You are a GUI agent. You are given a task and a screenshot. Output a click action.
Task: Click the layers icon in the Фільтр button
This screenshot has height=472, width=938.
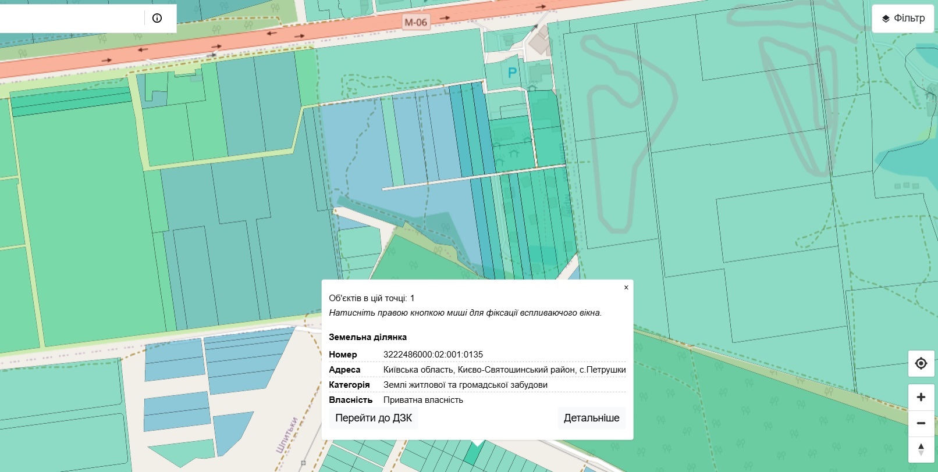click(886, 19)
